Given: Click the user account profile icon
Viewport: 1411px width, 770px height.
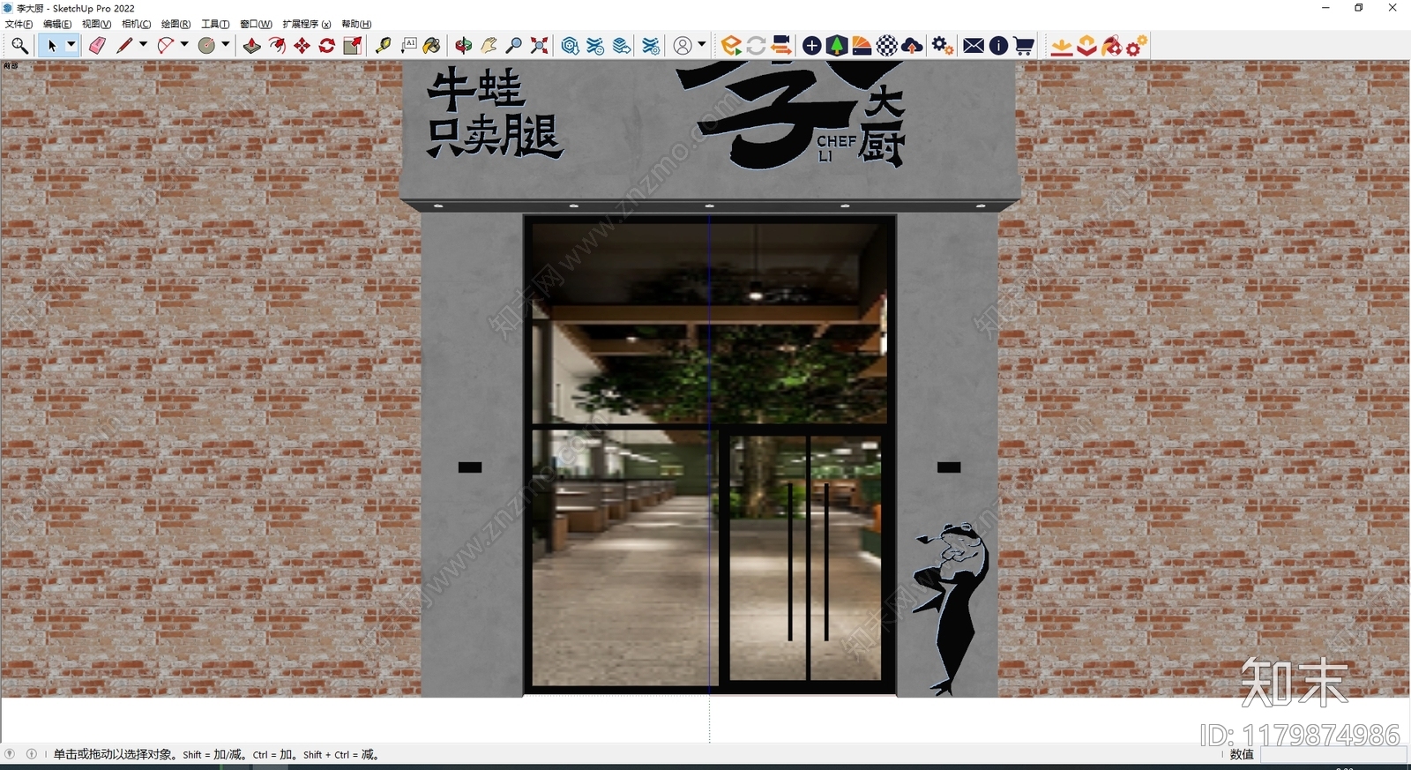Looking at the screenshot, I should coord(683,46).
